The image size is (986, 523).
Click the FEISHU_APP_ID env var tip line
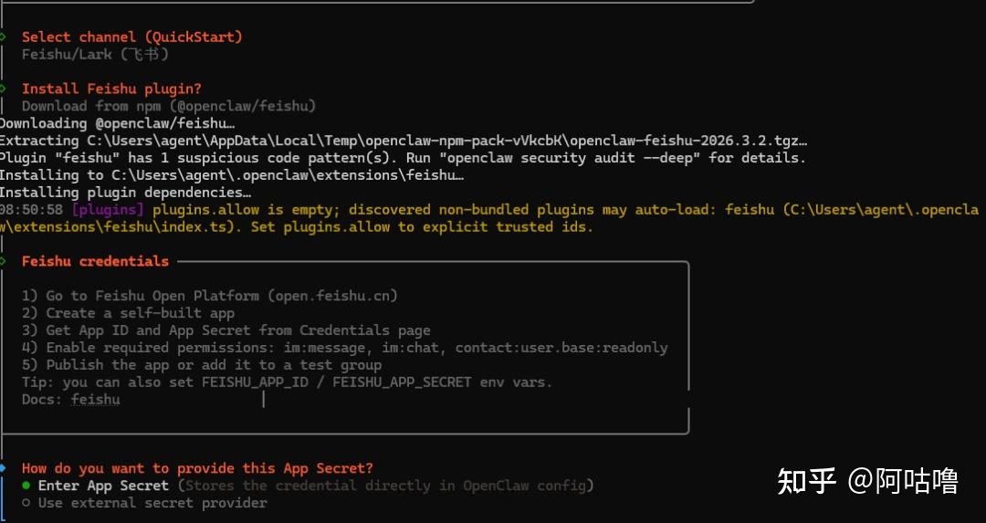287,382
